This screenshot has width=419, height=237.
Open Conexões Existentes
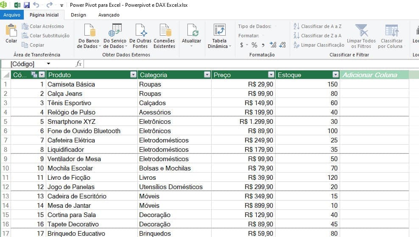pos(164,31)
